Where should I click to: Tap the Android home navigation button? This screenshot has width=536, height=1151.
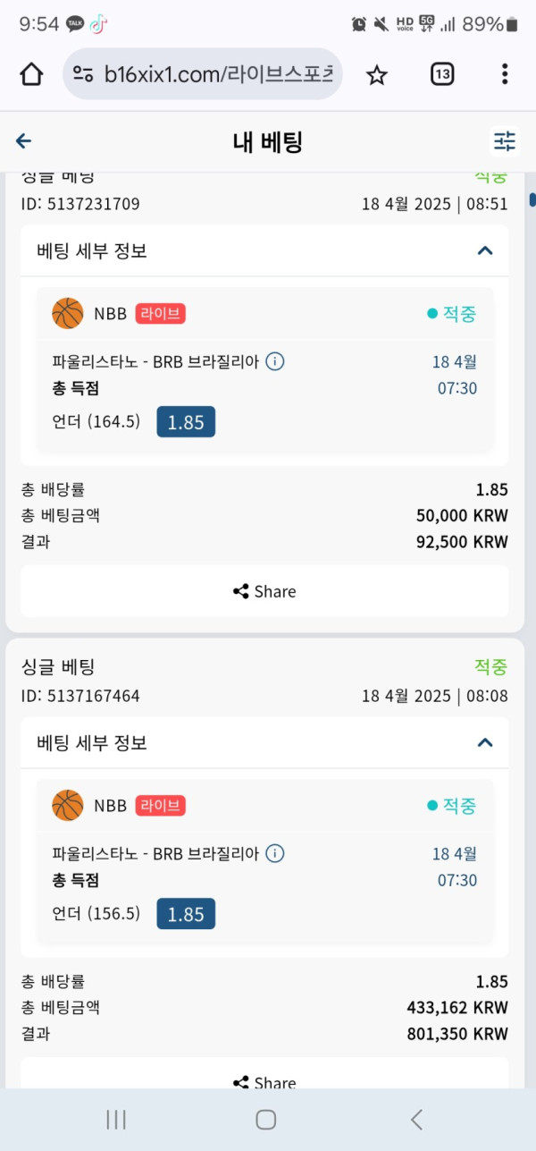[x=266, y=1119]
